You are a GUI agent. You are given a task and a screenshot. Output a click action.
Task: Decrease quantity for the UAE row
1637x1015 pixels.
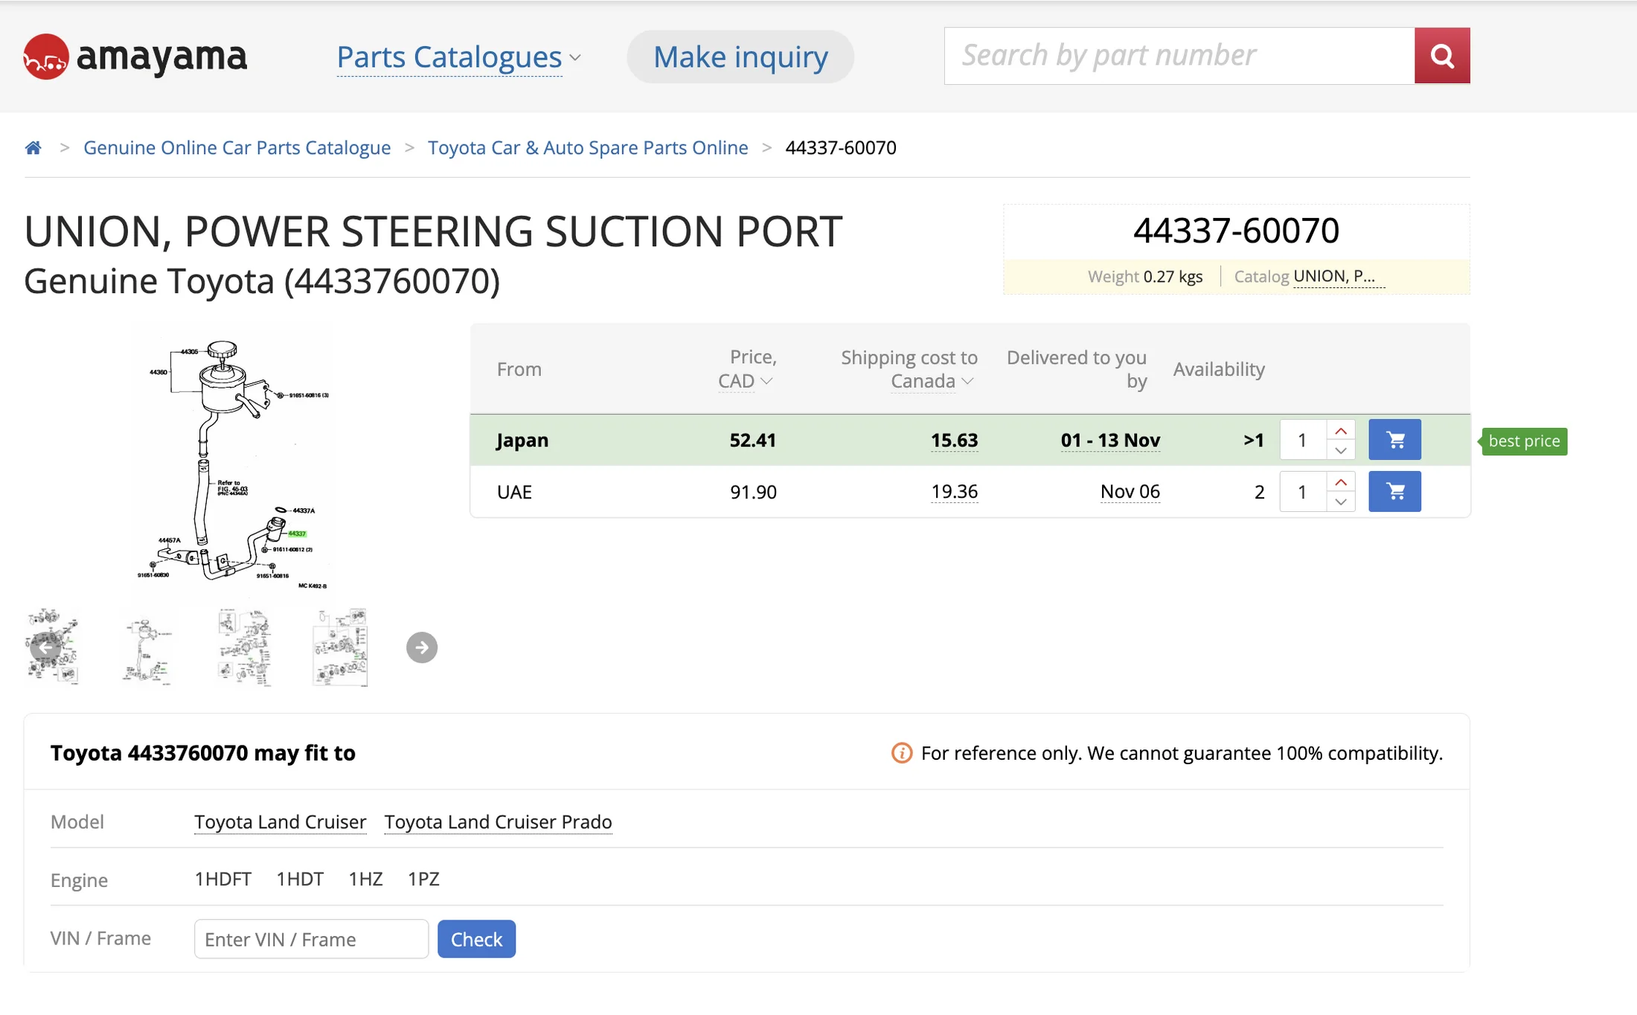1340,502
